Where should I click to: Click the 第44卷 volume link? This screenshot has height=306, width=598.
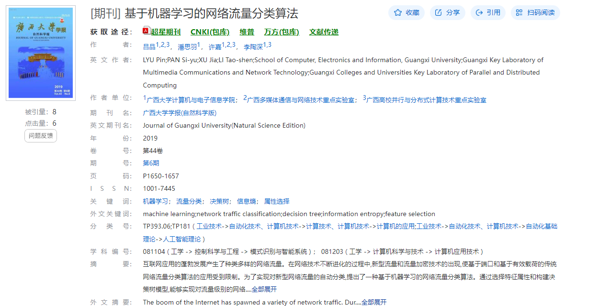pos(153,151)
